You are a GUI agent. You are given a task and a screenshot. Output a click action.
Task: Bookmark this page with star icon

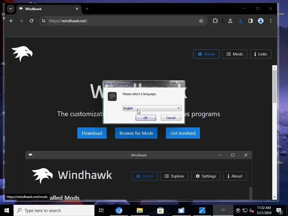coord(201,21)
